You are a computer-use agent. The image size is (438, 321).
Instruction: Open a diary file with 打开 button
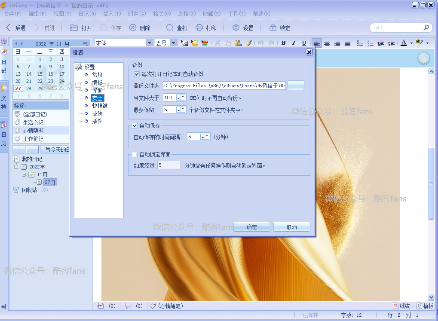pos(81,28)
